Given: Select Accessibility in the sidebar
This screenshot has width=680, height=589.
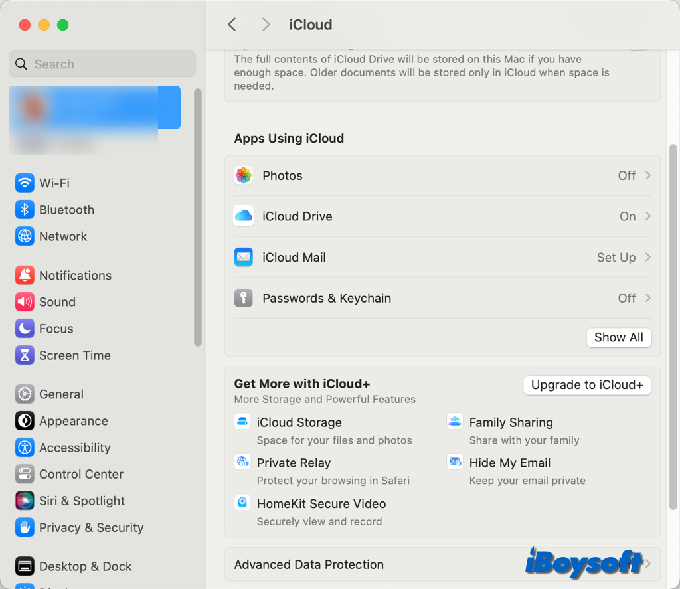Looking at the screenshot, I should click(75, 448).
